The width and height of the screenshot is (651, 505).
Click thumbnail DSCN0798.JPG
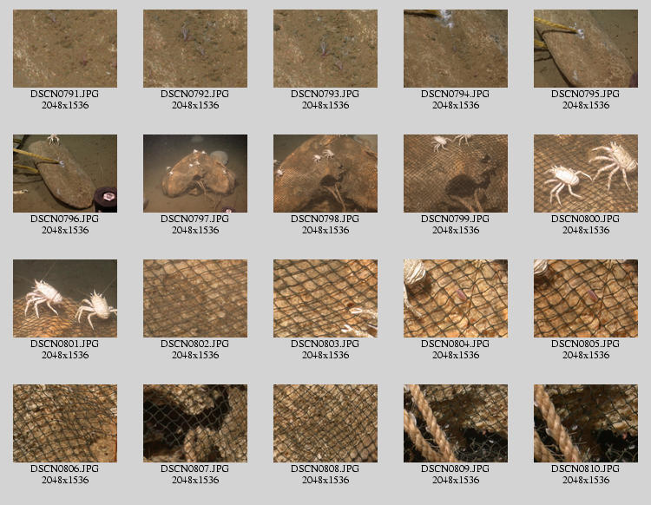(325, 174)
